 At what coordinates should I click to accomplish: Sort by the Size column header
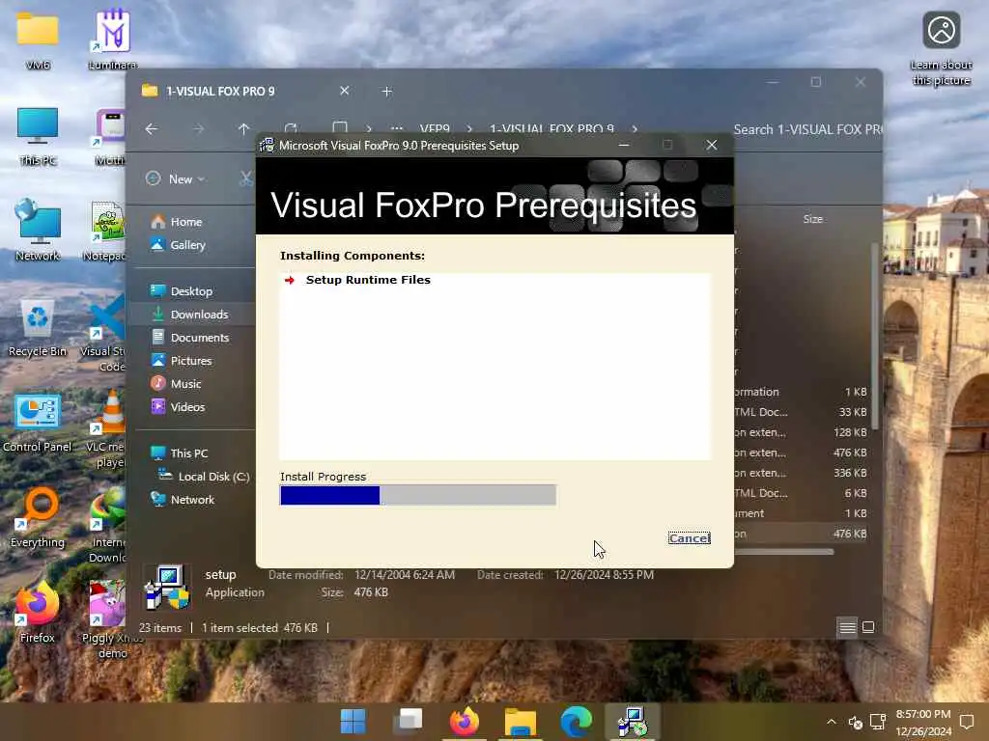[813, 219]
